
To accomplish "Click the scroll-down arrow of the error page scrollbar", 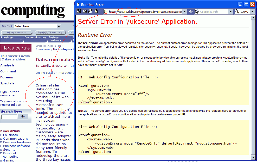I will click(253, 158).
